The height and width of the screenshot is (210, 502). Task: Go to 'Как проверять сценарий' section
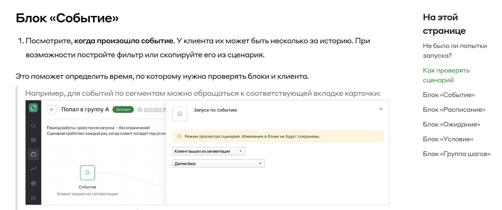tap(446, 75)
